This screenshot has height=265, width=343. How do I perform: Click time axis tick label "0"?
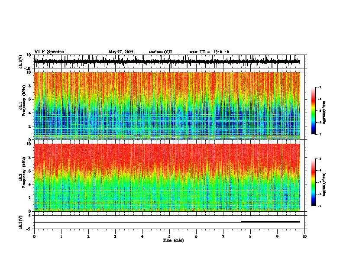tap(34, 236)
